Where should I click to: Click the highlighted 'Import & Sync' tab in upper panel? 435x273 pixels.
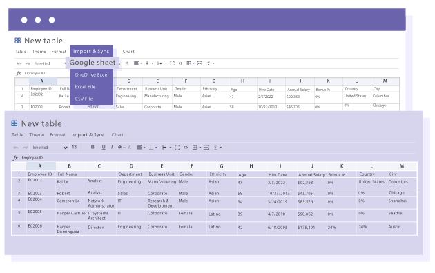click(x=91, y=51)
